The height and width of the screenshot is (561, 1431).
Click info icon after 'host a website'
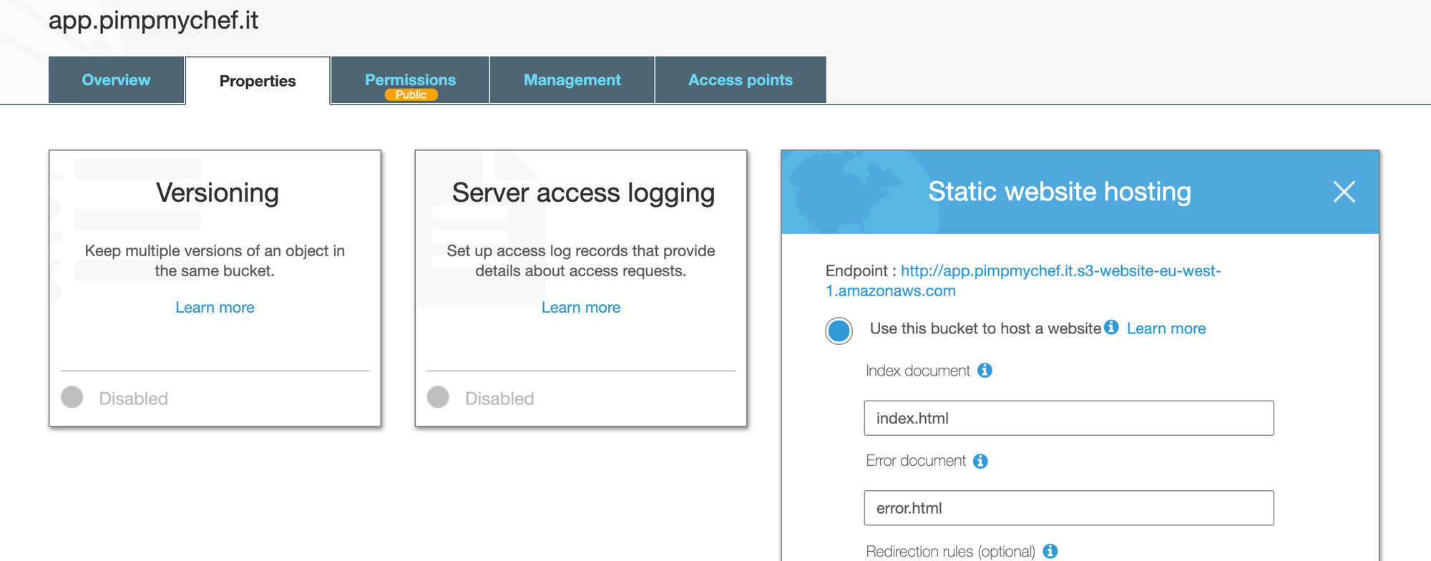point(1111,328)
